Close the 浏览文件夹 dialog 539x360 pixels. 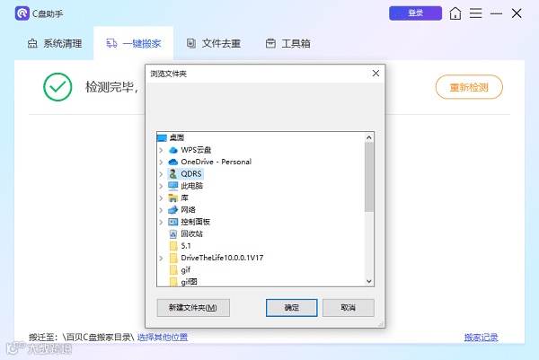376,74
